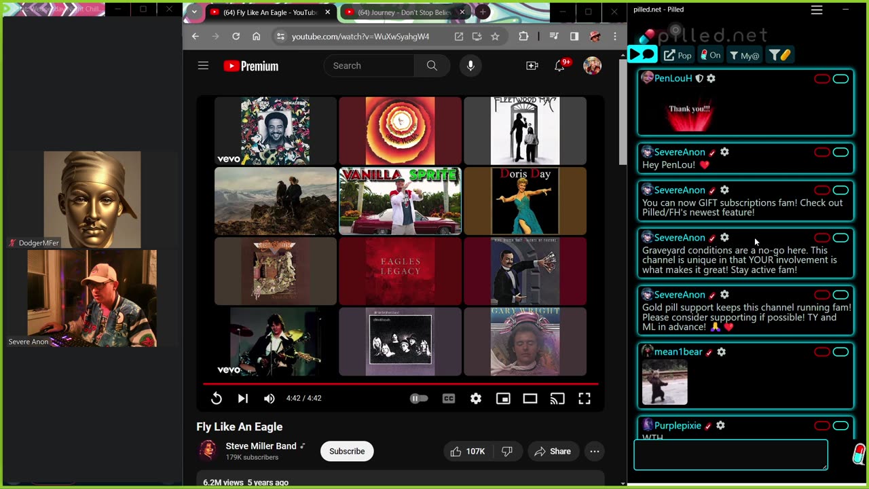Go back in Chrome browser
869x489 pixels.
coord(196,37)
